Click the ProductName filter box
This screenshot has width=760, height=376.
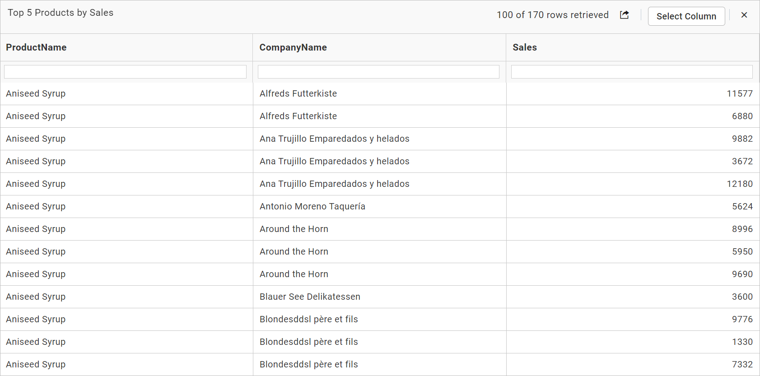125,71
